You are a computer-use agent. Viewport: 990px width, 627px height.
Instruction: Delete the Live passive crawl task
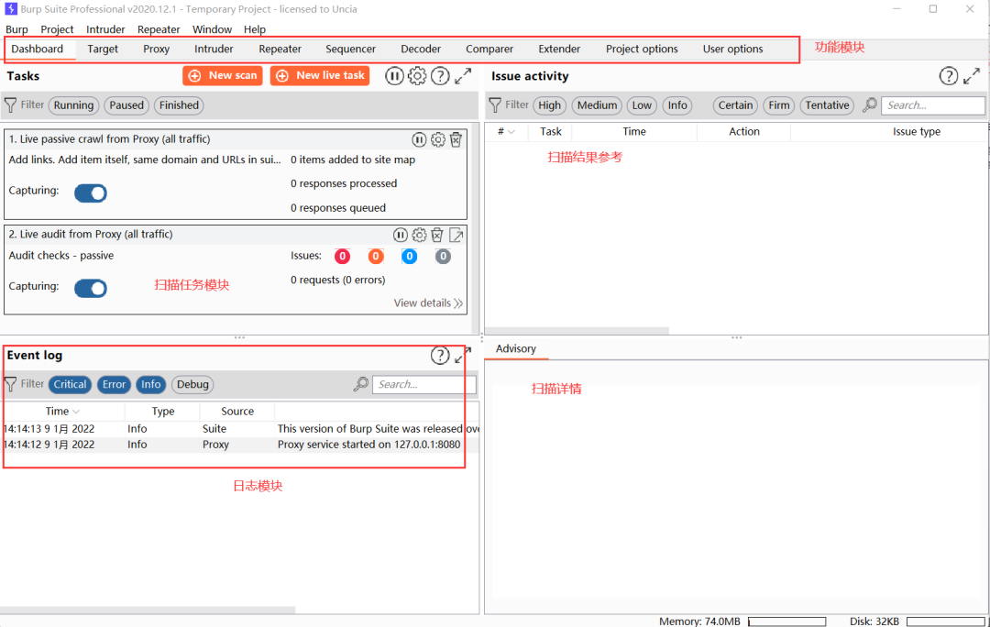456,139
